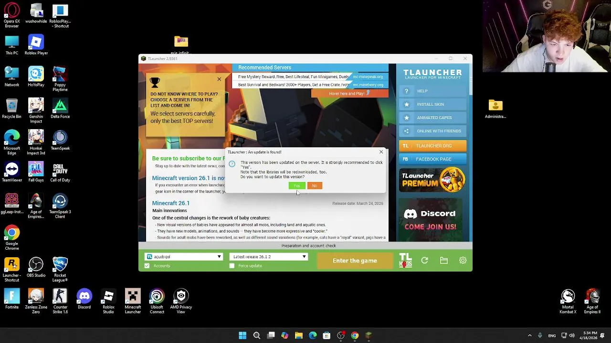Open the Administra... folder on desktop
Viewport: 611px width, 343px height.
click(495, 109)
